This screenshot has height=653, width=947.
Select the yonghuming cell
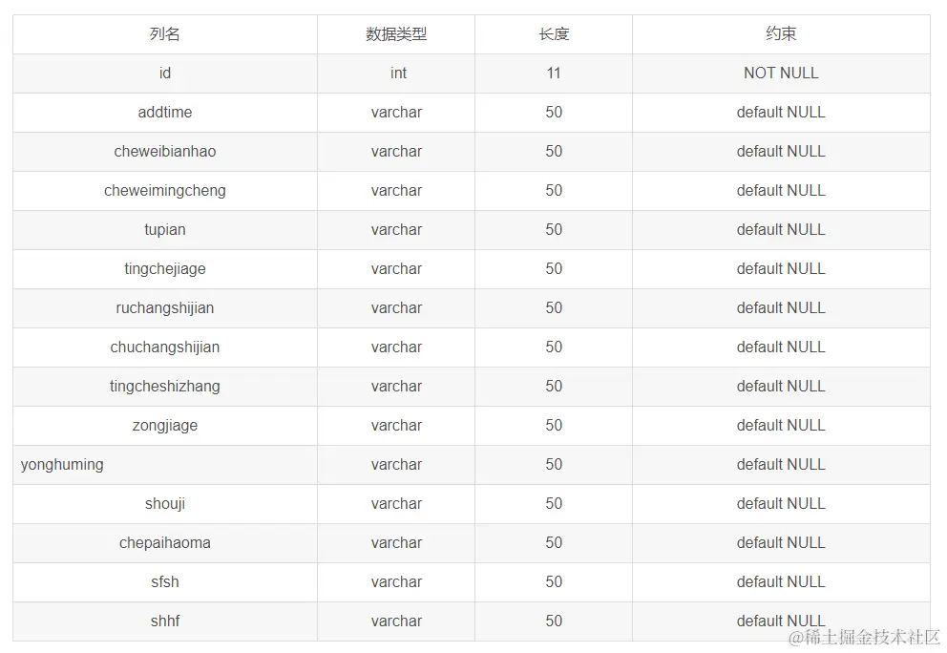click(63, 465)
